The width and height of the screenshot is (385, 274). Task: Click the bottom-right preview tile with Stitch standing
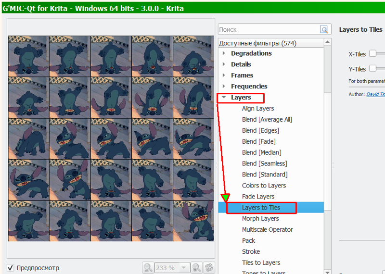tap(193, 221)
